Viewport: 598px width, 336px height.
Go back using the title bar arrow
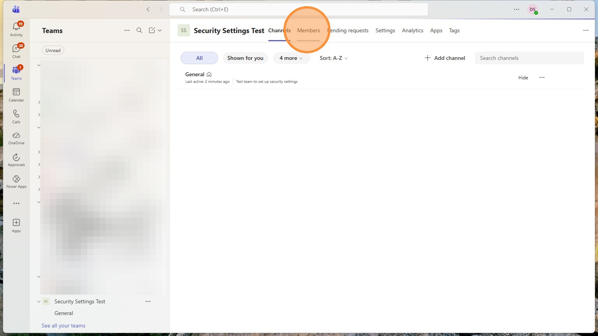pos(148,9)
